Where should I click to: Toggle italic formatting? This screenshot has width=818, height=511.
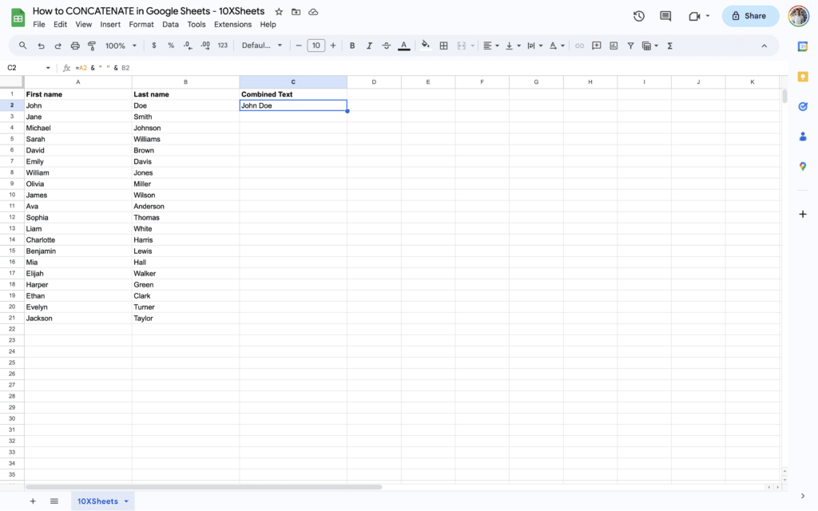click(x=369, y=46)
